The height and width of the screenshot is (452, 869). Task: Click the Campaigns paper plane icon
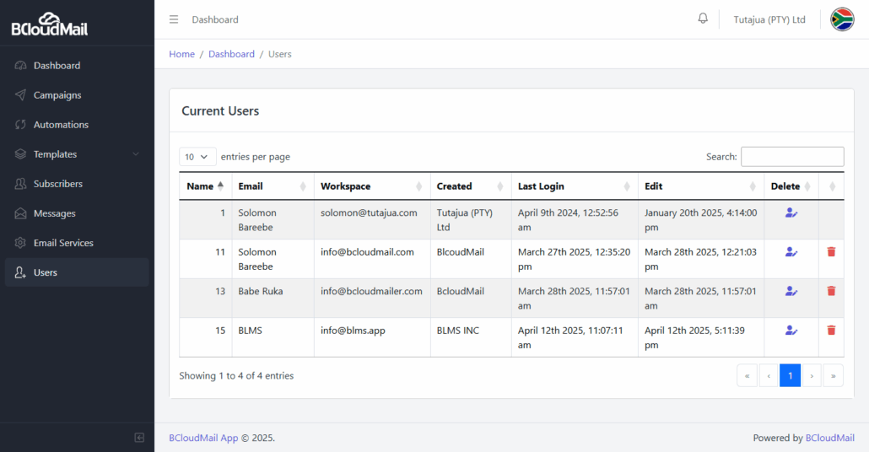(x=20, y=94)
